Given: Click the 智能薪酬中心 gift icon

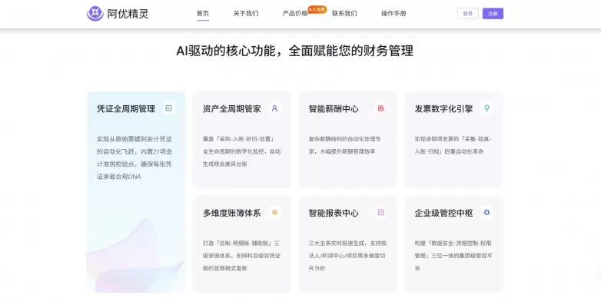Looking at the screenshot, I should point(380,108).
